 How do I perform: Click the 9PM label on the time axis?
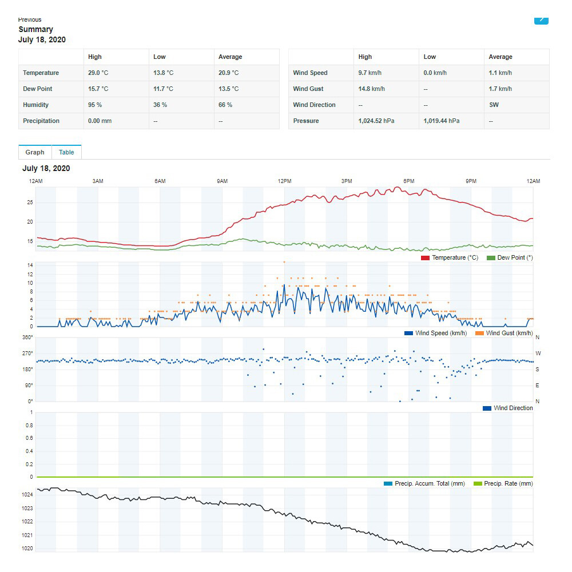click(471, 181)
